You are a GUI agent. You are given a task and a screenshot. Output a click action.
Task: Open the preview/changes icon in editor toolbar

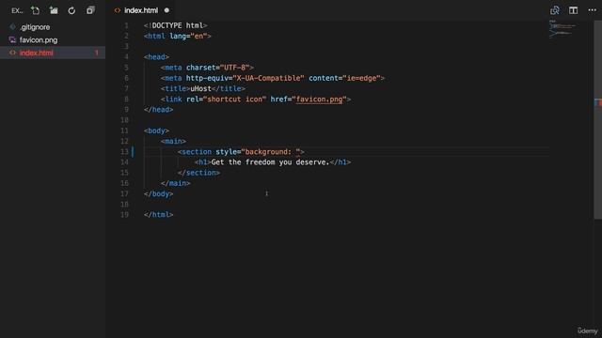click(x=554, y=10)
